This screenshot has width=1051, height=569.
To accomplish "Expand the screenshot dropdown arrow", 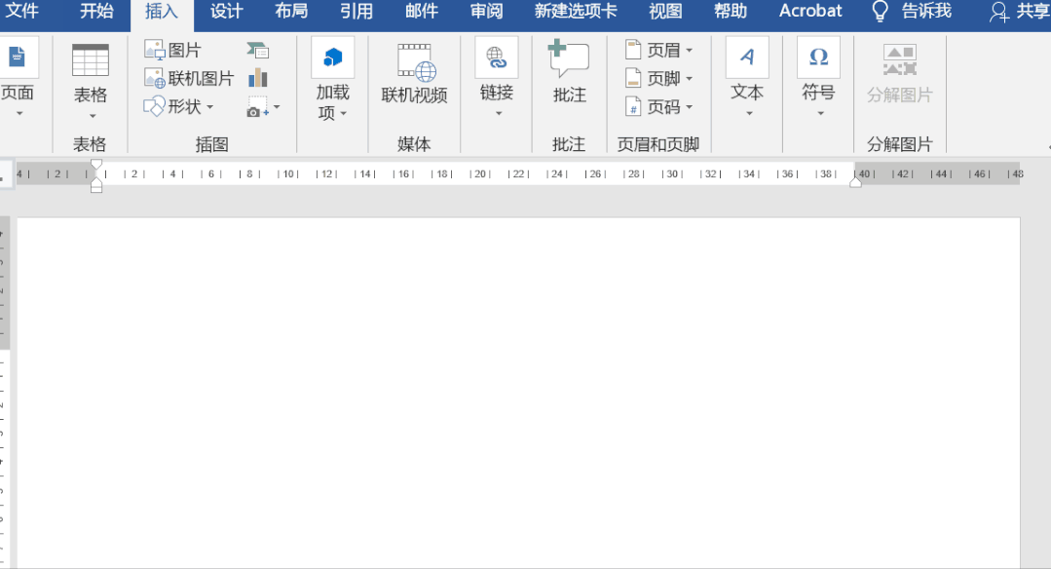I will click(277, 107).
